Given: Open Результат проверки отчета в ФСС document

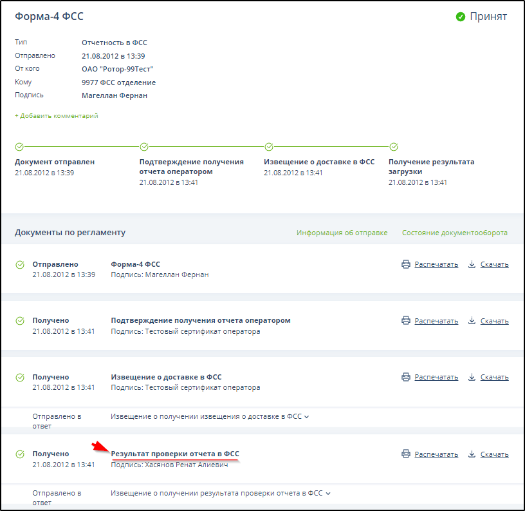Looking at the screenshot, I should pos(175,454).
